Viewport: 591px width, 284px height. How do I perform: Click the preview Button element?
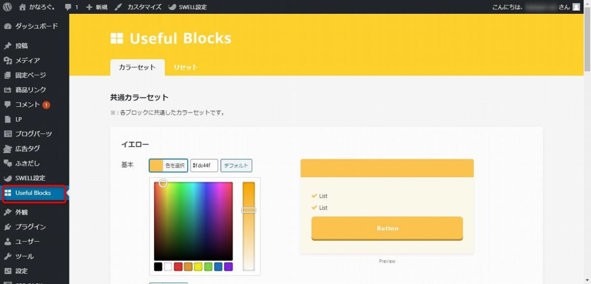(387, 228)
